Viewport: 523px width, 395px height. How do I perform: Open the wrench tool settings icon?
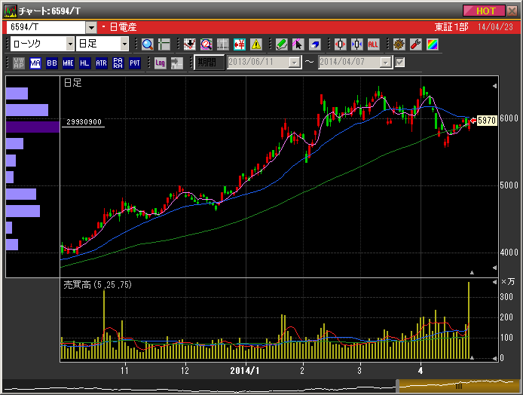pyautogui.click(x=415, y=44)
